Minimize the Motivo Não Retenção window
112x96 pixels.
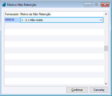[88, 5]
